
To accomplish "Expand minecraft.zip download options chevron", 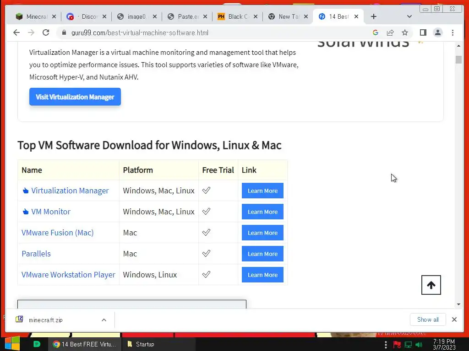I will (104, 320).
